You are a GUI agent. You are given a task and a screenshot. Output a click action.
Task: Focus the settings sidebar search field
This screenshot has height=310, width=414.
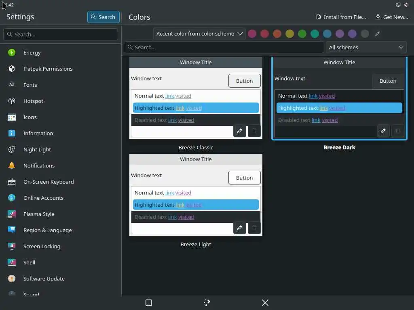pos(61,34)
